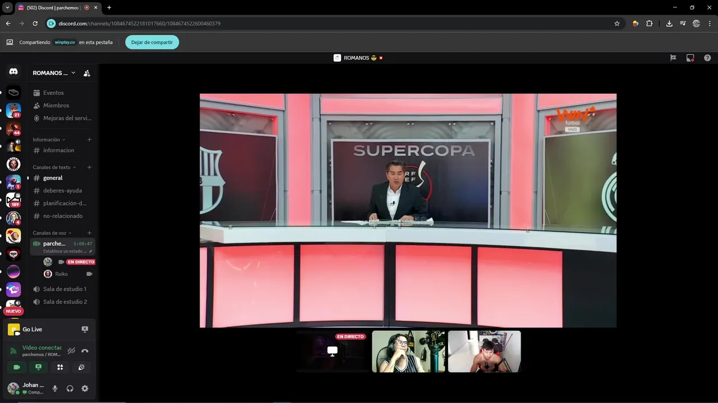Add a channel to Canales de voz
718x403 pixels.
89,233
